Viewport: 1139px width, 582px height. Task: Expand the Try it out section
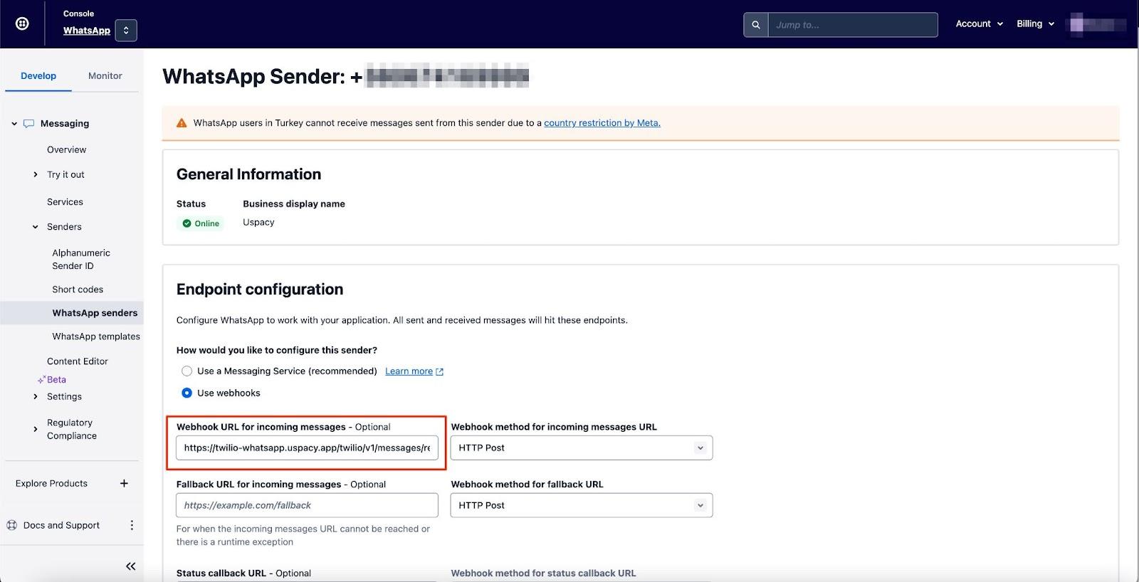[x=36, y=174]
